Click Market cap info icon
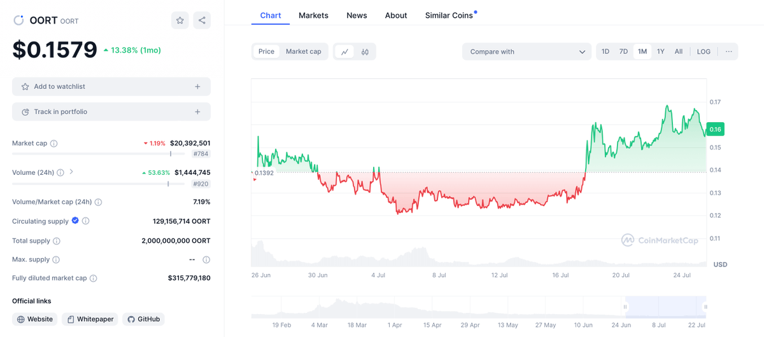Screen dimensions: 764x337 [x=54, y=144]
